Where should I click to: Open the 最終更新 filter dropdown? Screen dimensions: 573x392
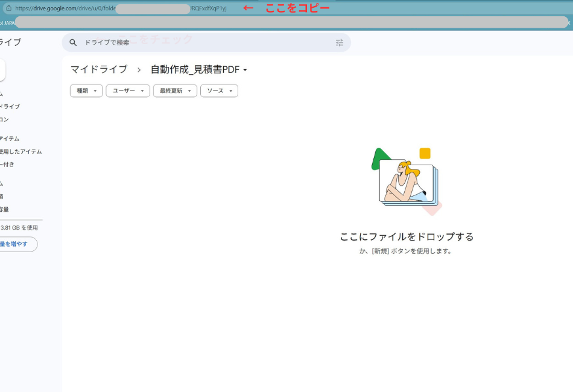[x=174, y=90]
